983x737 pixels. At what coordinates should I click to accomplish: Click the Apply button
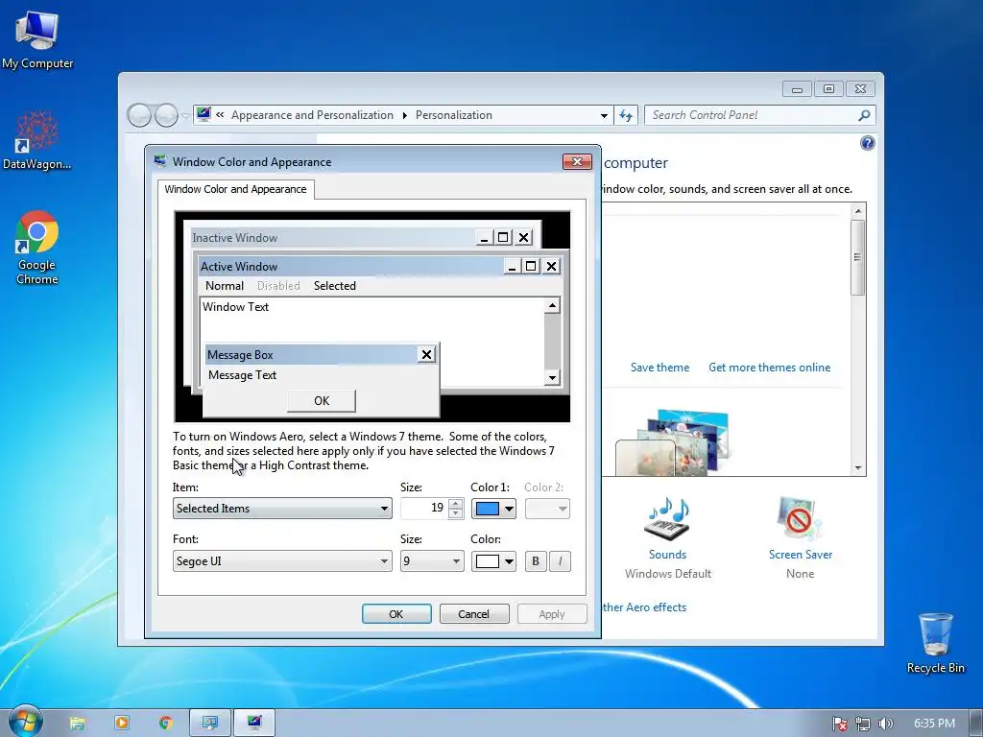(x=552, y=614)
